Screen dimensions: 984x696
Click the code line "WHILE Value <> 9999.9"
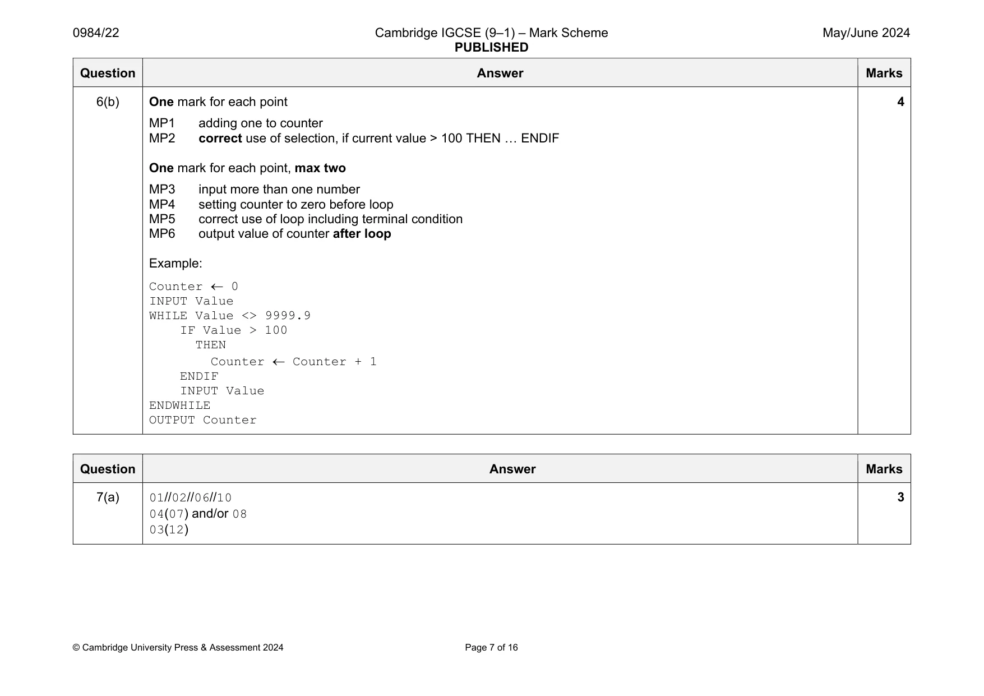[x=230, y=316]
